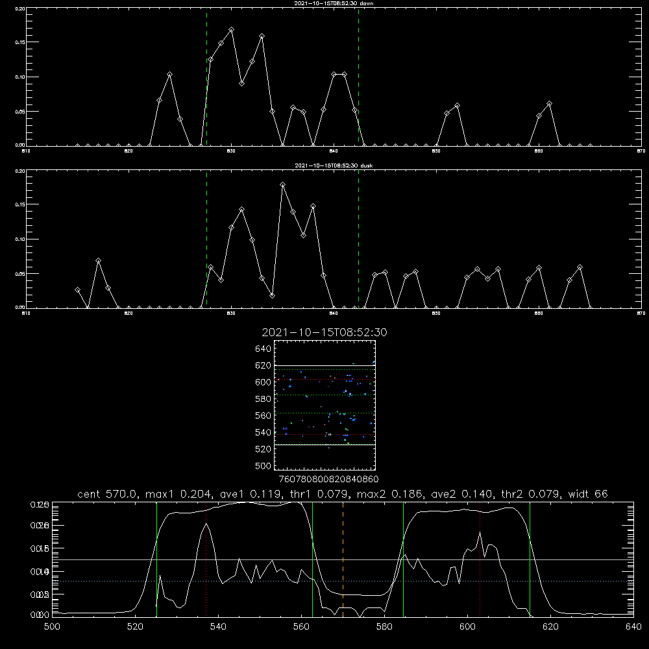Viewport: 649px width, 649px height.
Task: Select the 'widt 66' value in bottom title
Action: pos(588,494)
